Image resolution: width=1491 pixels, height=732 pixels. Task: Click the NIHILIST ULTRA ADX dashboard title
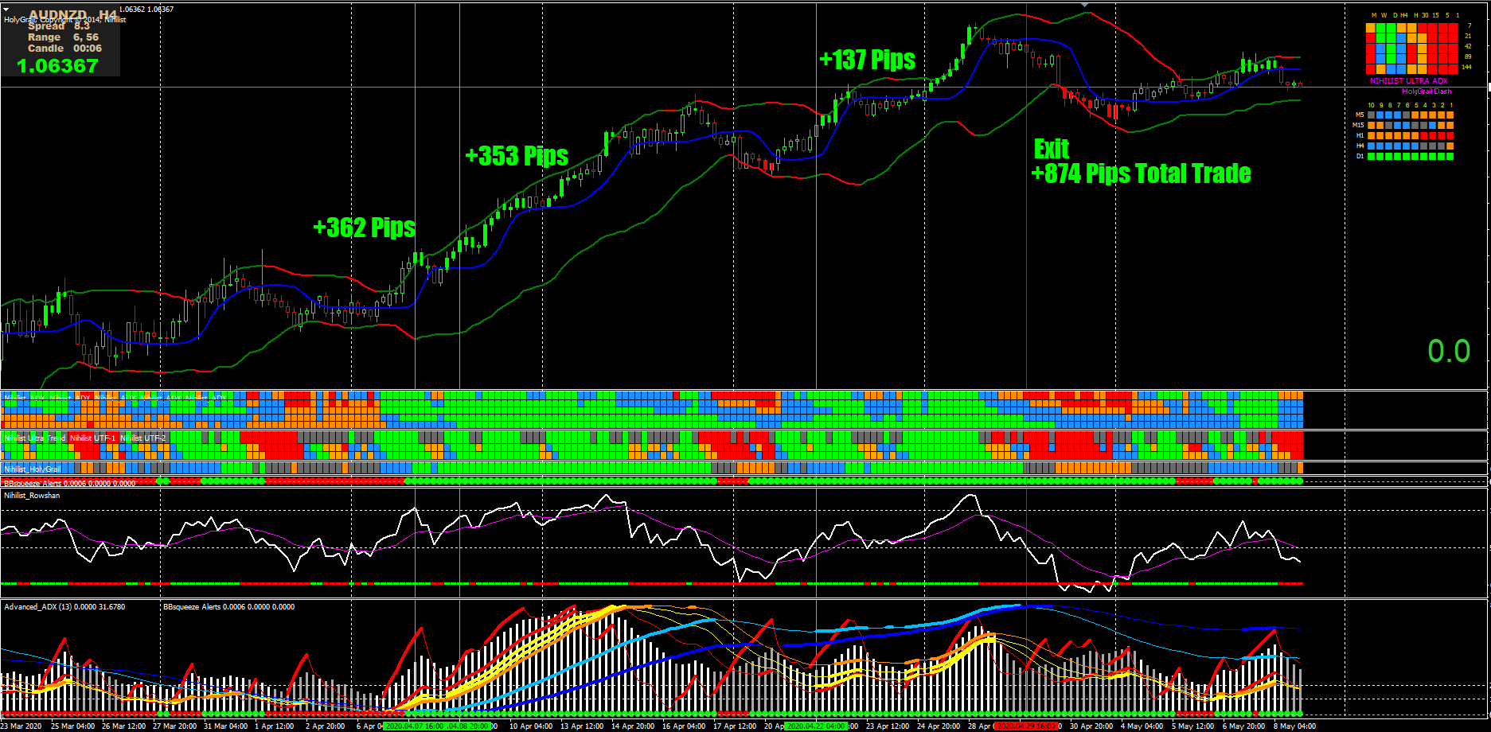click(1408, 80)
